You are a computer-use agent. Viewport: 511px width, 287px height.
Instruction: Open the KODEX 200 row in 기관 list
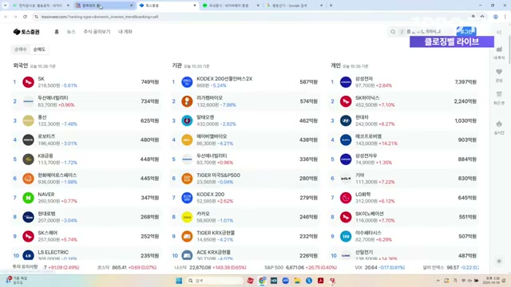coord(245,198)
